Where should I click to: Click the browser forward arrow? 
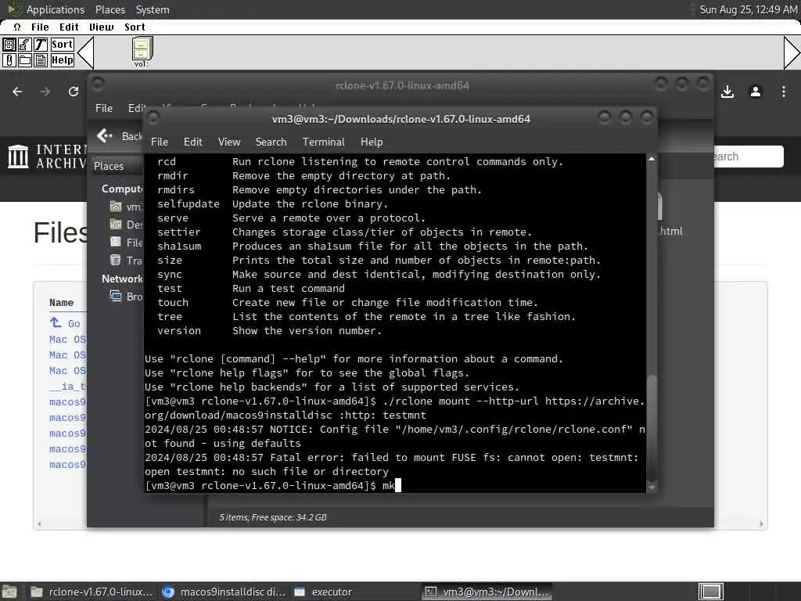click(x=45, y=92)
